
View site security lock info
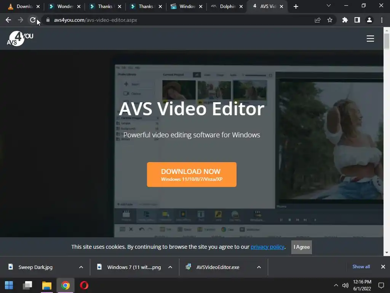click(48, 20)
